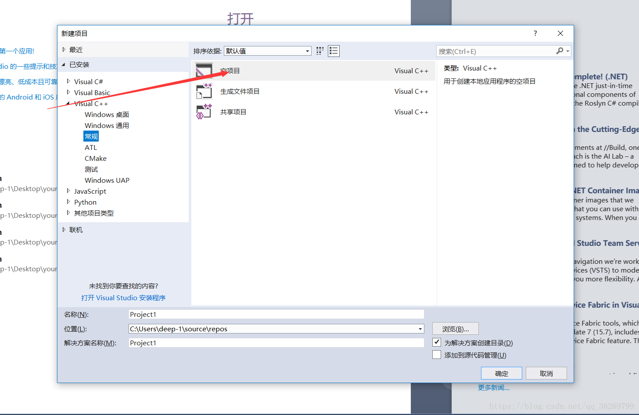Click the 最近 tree label

(x=76, y=50)
